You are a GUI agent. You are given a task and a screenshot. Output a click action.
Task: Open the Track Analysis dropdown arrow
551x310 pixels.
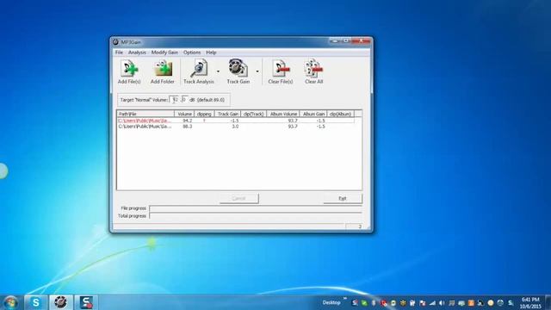tap(218, 71)
